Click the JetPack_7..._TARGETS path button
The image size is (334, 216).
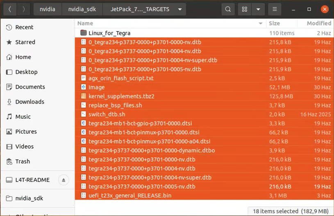[140, 9]
